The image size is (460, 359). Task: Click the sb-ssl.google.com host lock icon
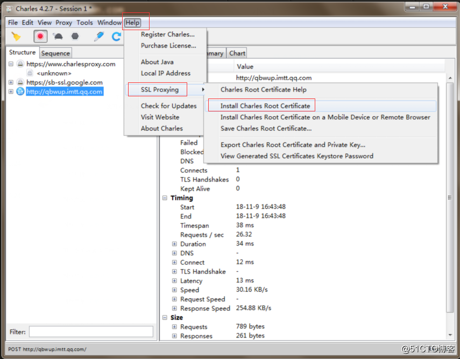coord(20,82)
